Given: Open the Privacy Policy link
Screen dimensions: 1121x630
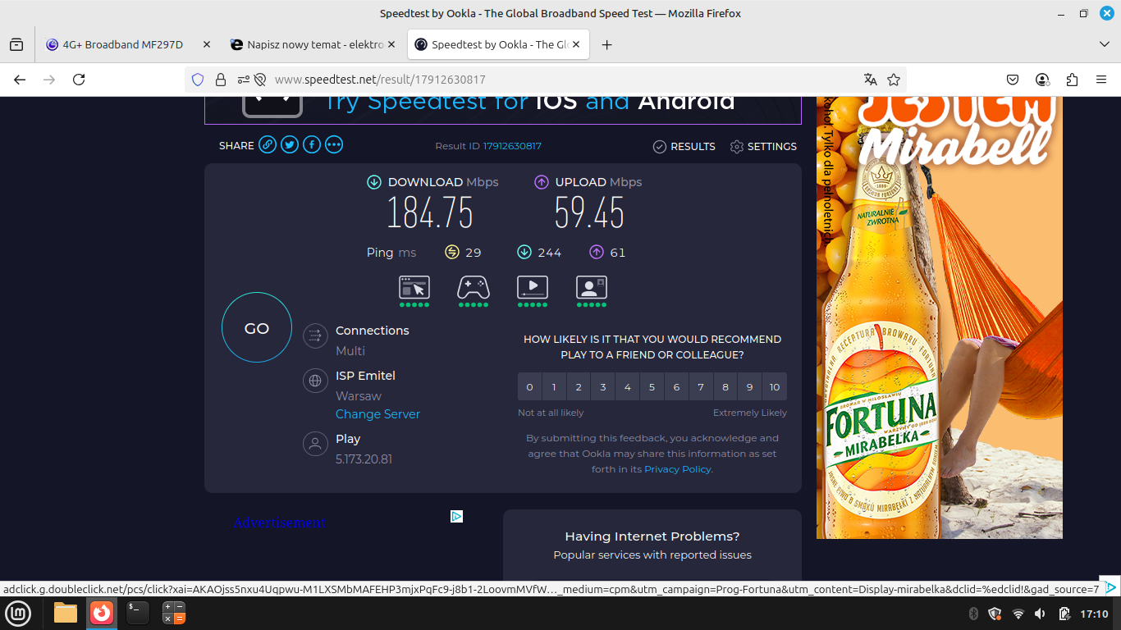Looking at the screenshot, I should tap(678, 469).
